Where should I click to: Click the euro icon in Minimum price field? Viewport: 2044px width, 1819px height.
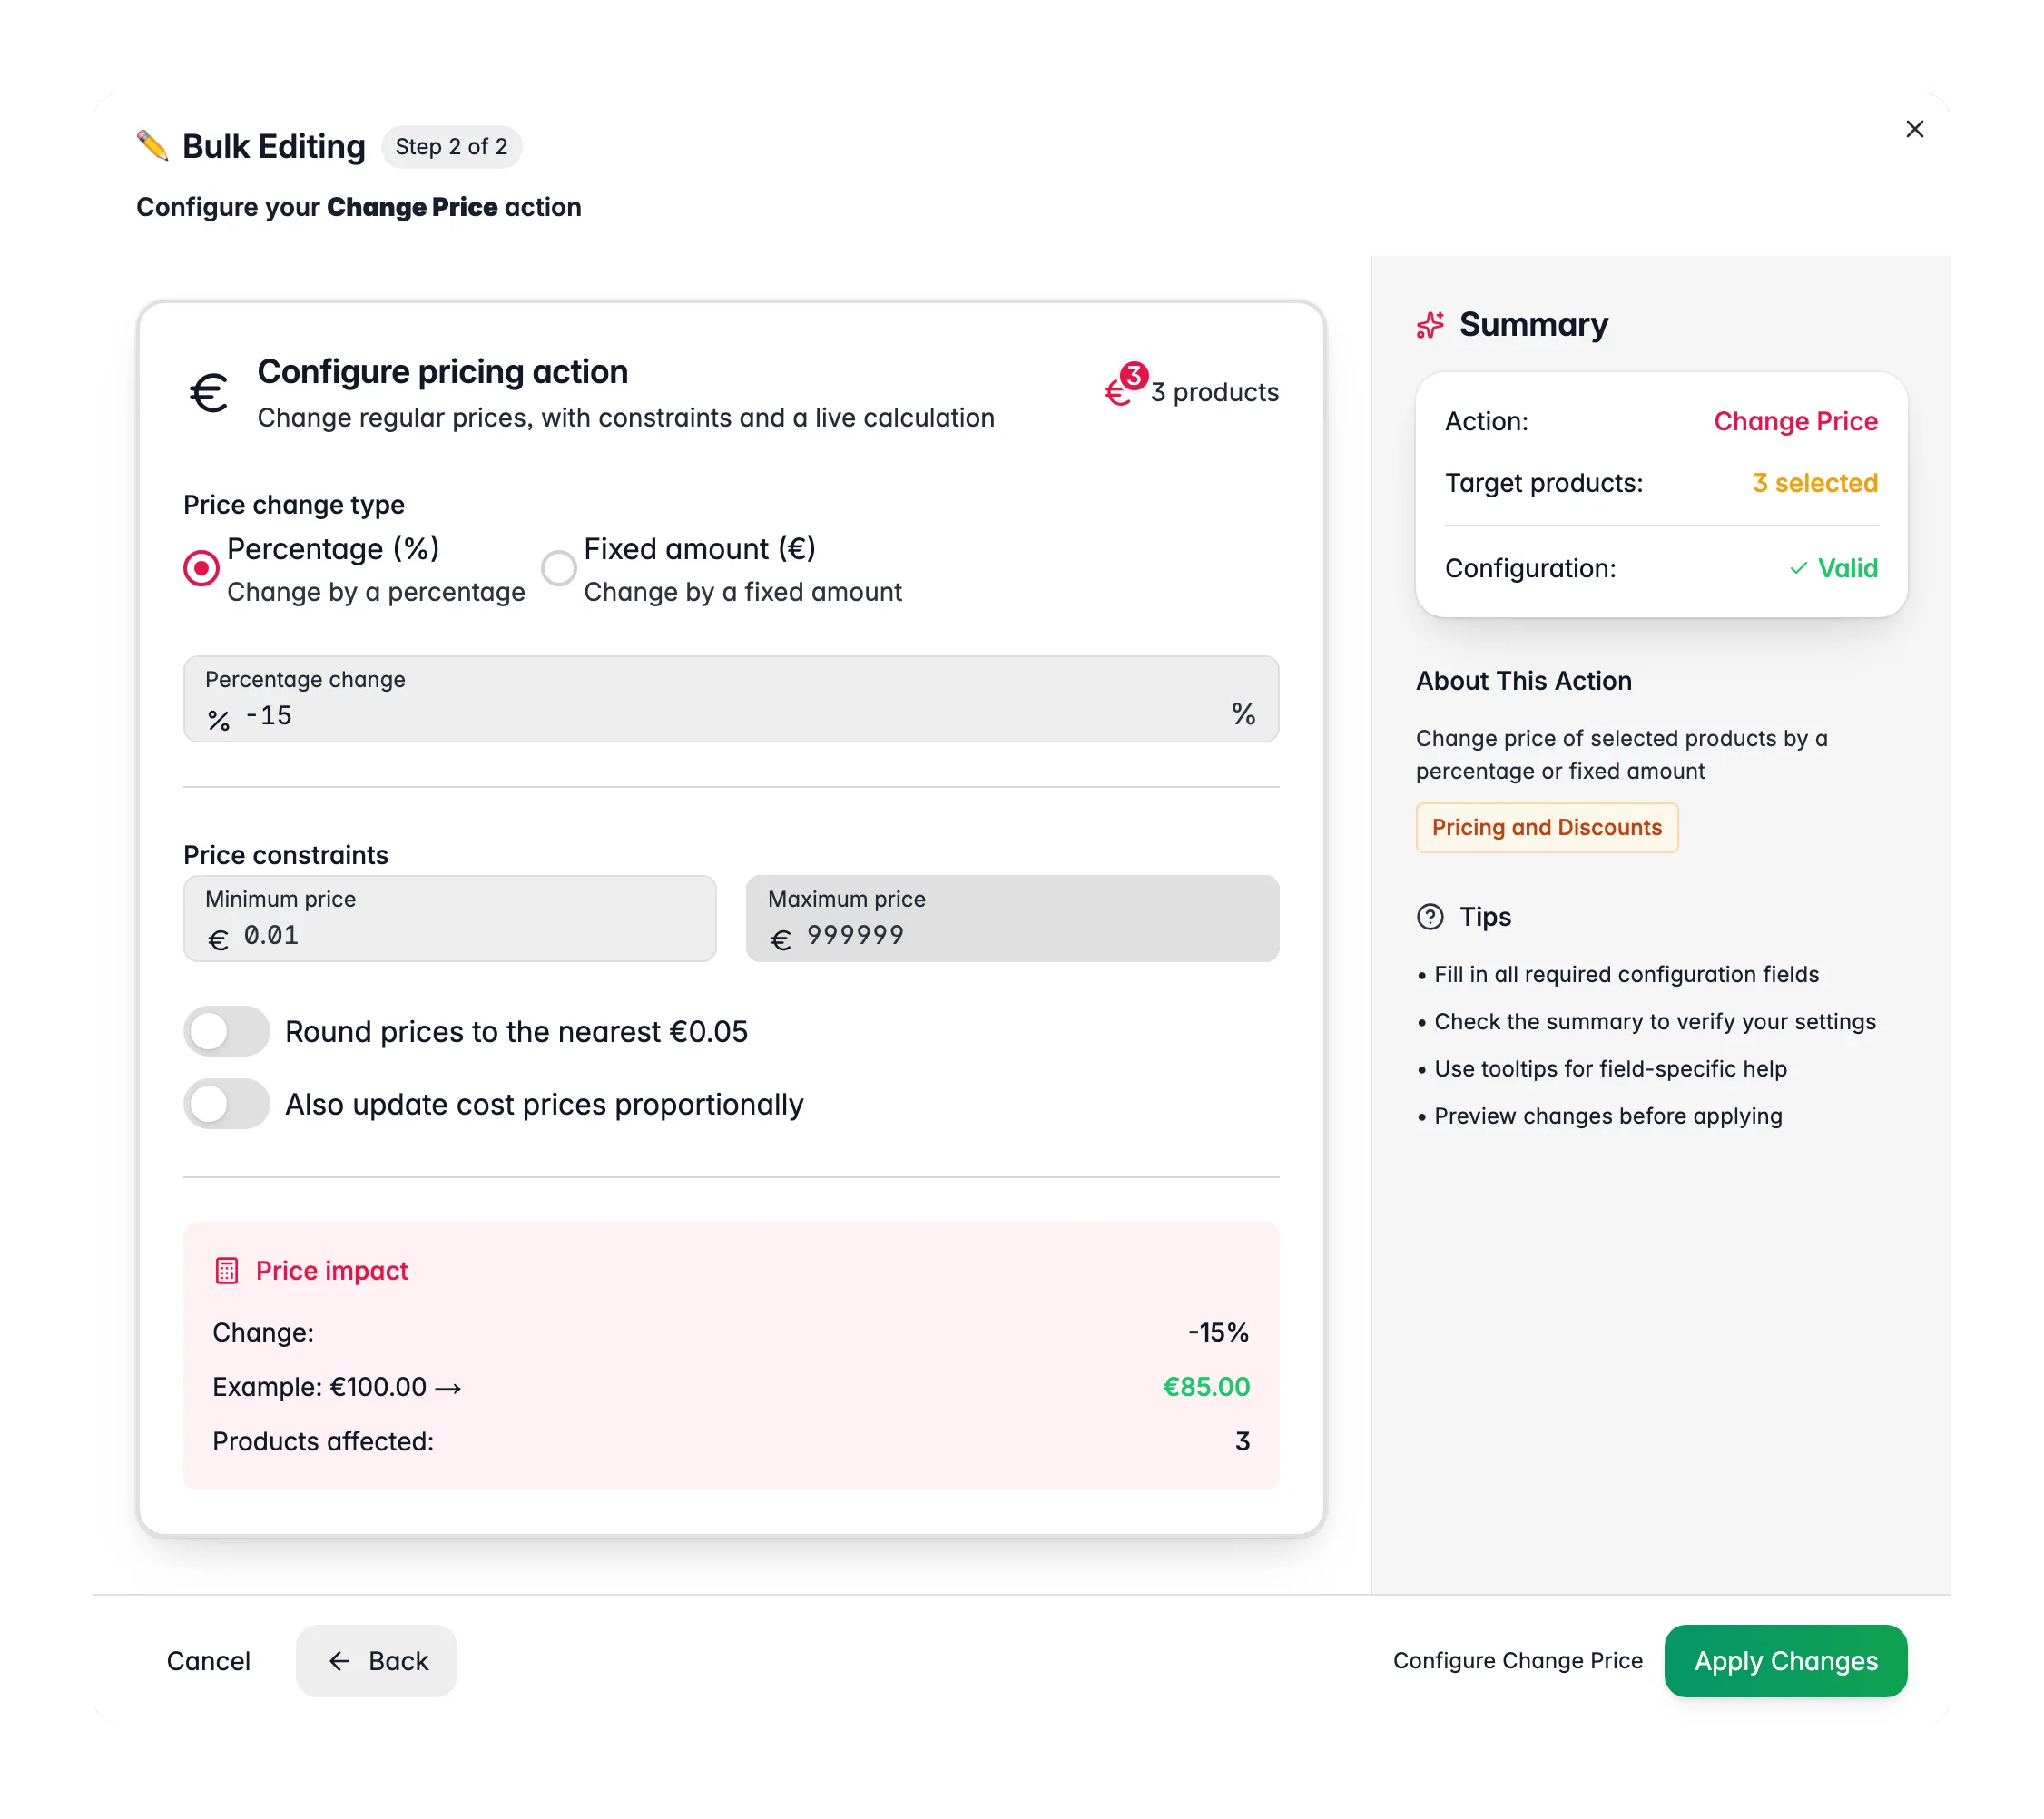(x=218, y=939)
